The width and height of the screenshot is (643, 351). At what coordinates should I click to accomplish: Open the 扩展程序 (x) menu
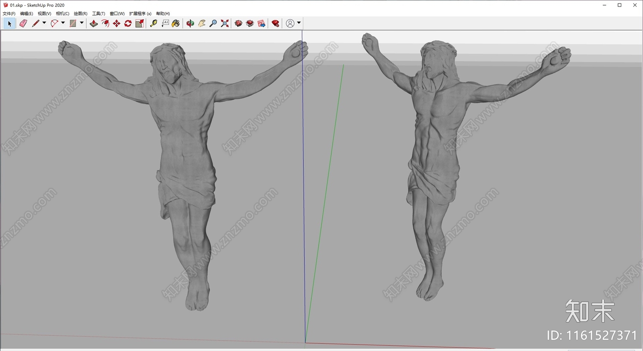(140, 14)
